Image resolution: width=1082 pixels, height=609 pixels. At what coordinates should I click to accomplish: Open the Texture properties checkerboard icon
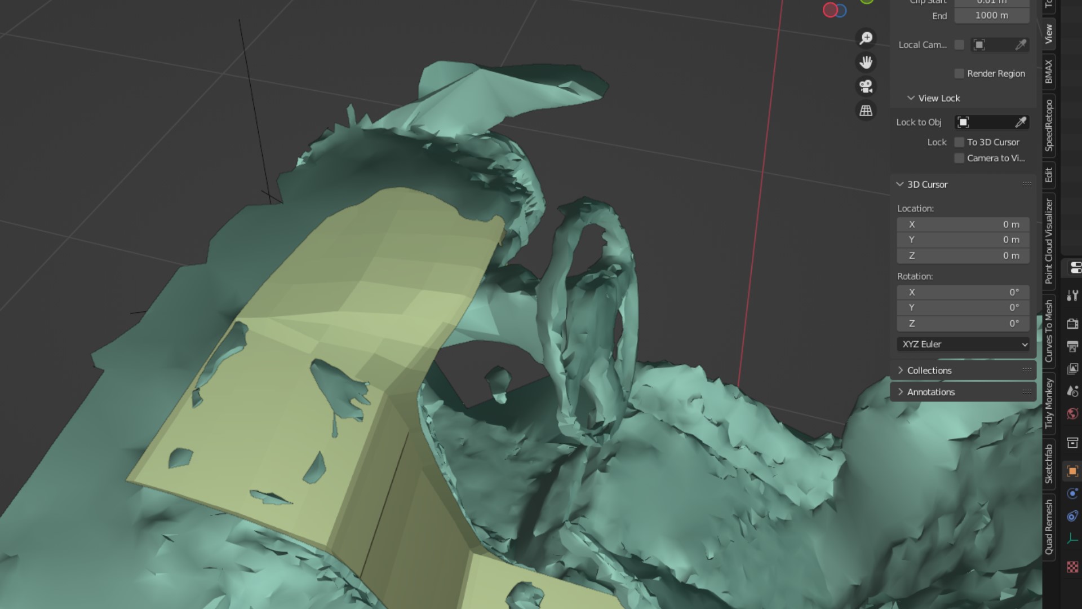(x=1072, y=567)
